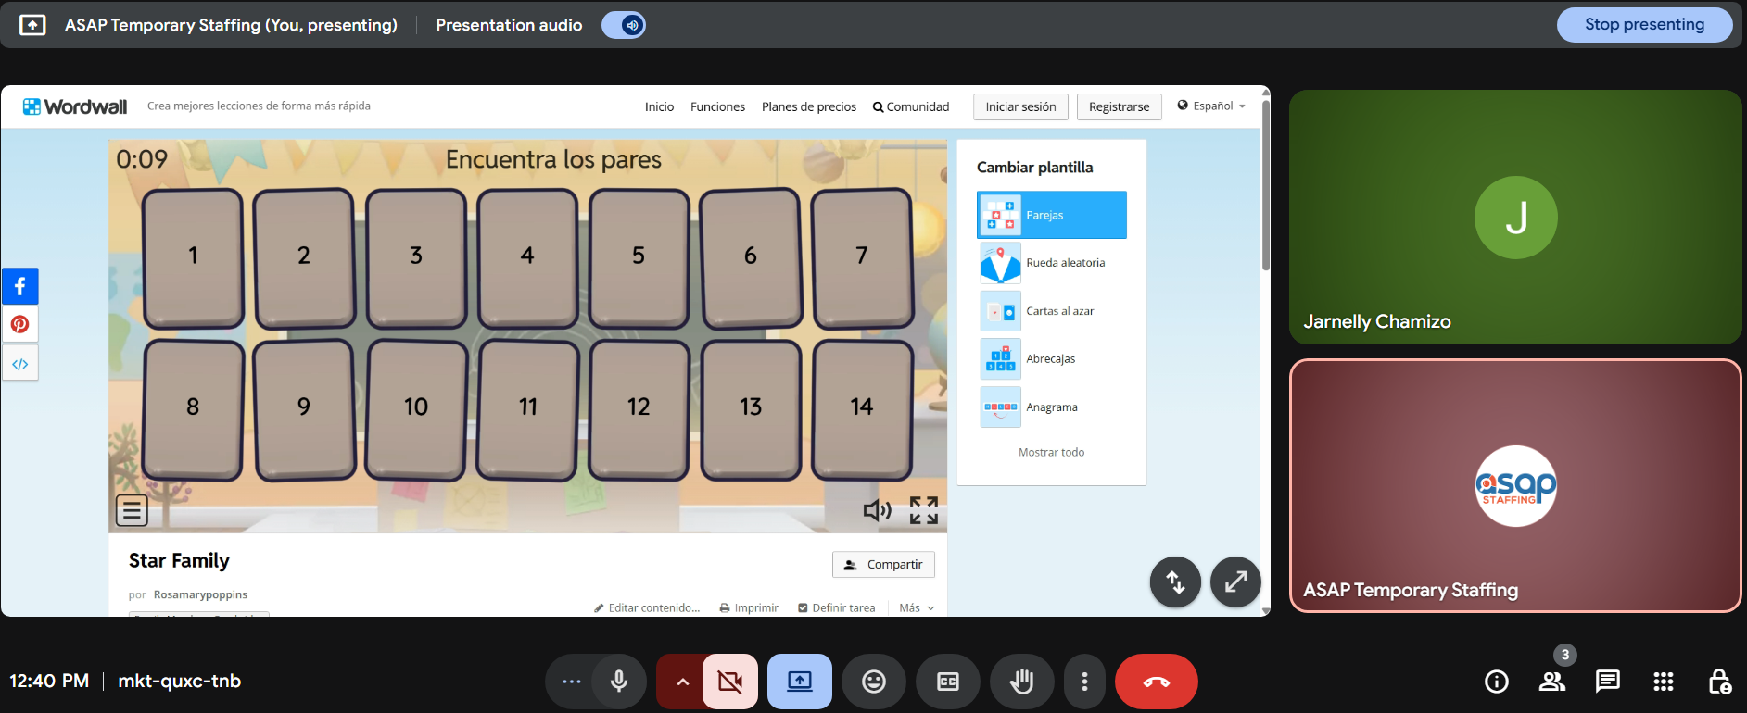
Task: Enter fullscreen in the Wordwall game
Action: click(923, 510)
